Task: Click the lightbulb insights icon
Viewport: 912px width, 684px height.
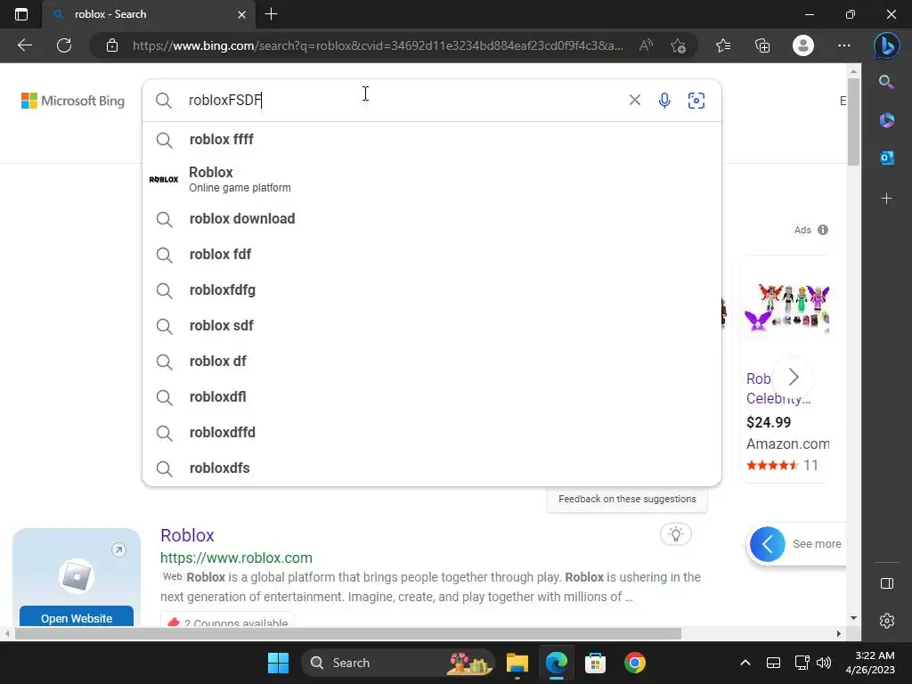Action: [675, 534]
